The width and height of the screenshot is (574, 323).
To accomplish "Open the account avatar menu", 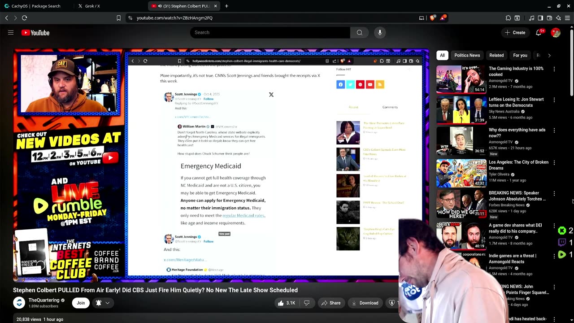I will pyautogui.click(x=556, y=32).
